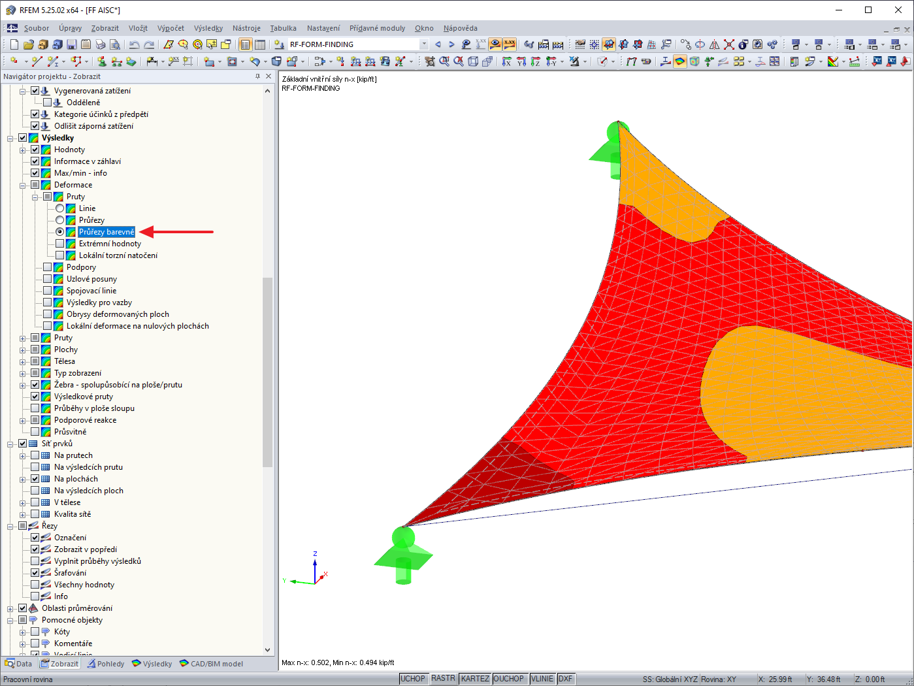Pin the navigator panel
Viewport: 914px width, 686px height.
pyautogui.click(x=257, y=76)
